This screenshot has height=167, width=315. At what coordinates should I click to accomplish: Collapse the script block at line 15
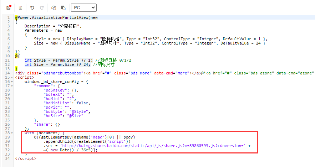[x=12, y=77]
